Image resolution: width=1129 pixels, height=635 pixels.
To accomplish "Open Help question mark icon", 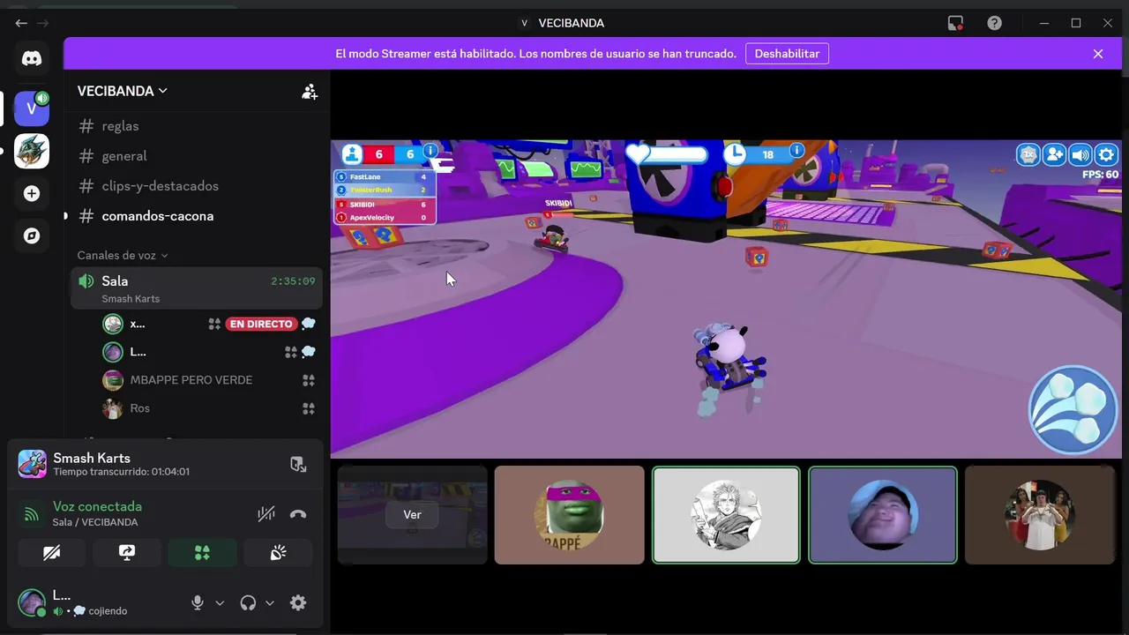I will pos(994,23).
